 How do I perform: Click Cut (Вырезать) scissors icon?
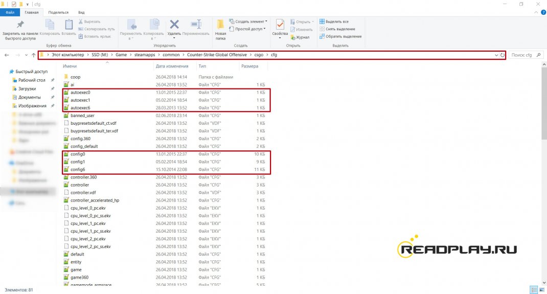click(81, 21)
